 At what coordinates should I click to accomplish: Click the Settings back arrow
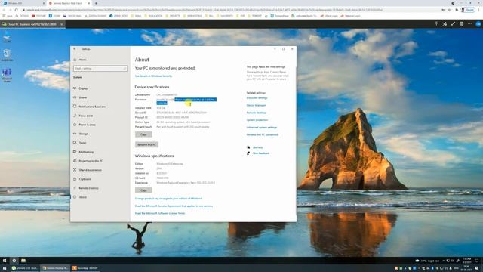(75, 49)
